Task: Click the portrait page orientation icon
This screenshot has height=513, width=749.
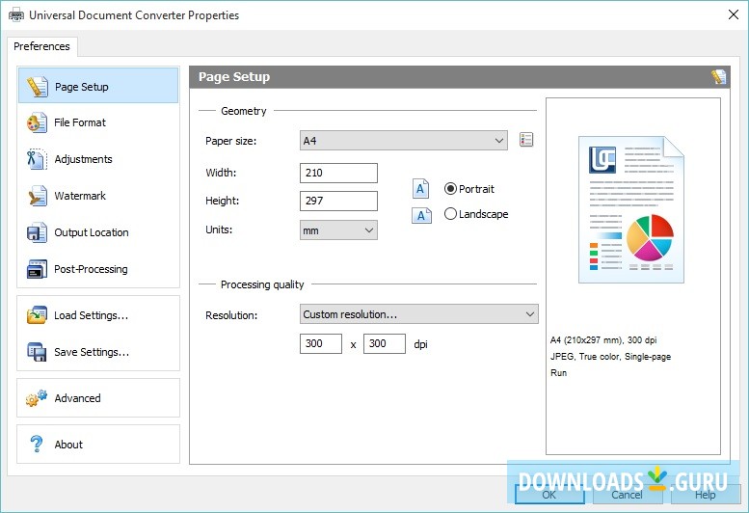Action: pos(420,189)
